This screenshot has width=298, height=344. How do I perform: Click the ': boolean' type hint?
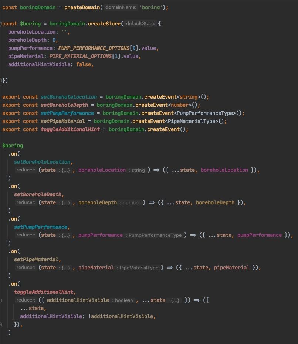[x=122, y=300]
